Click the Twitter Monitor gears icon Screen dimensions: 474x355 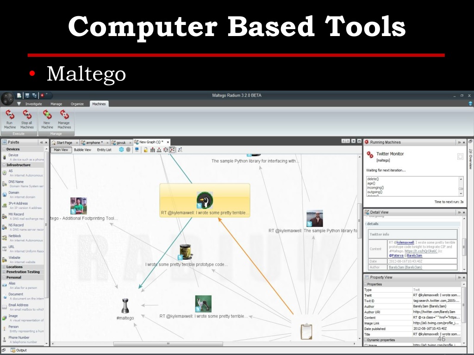[x=370, y=155]
